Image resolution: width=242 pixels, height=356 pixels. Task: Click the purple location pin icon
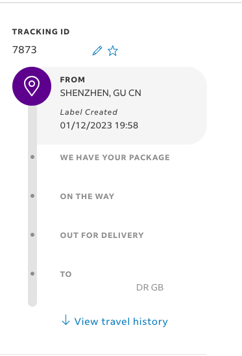(32, 86)
